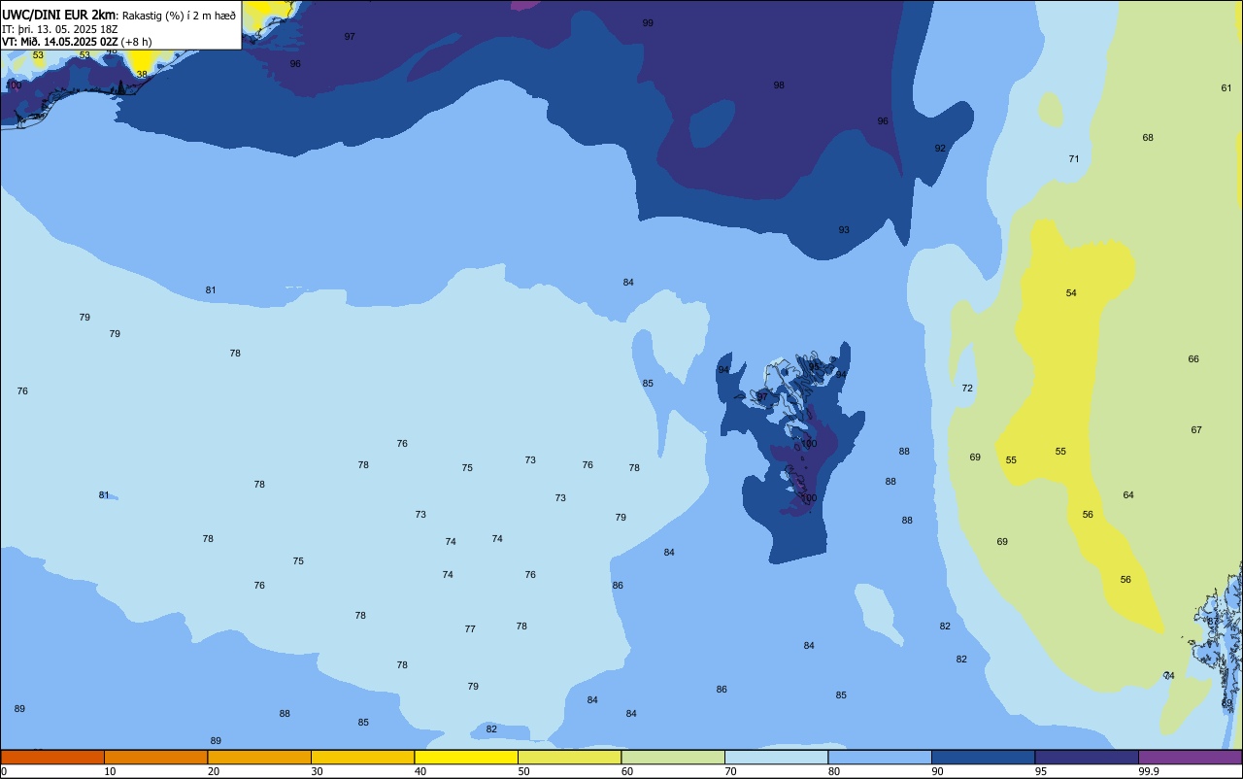Viewport: 1243px width, 779px height.
Task: Select the 30–40 golden legend swatch
Action: coord(362,757)
